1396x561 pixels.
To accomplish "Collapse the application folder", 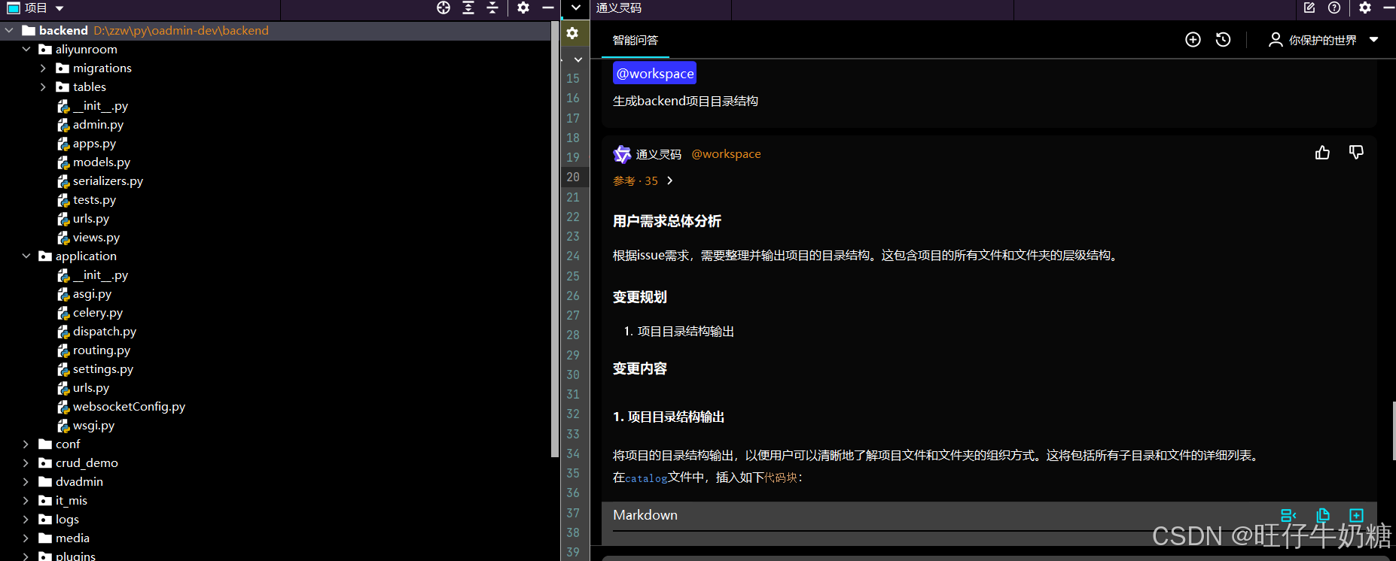I will (26, 256).
